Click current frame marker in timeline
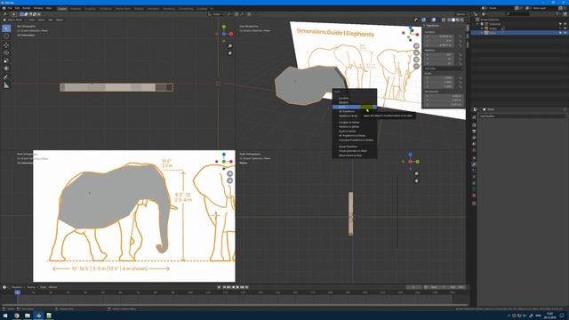 17,292
